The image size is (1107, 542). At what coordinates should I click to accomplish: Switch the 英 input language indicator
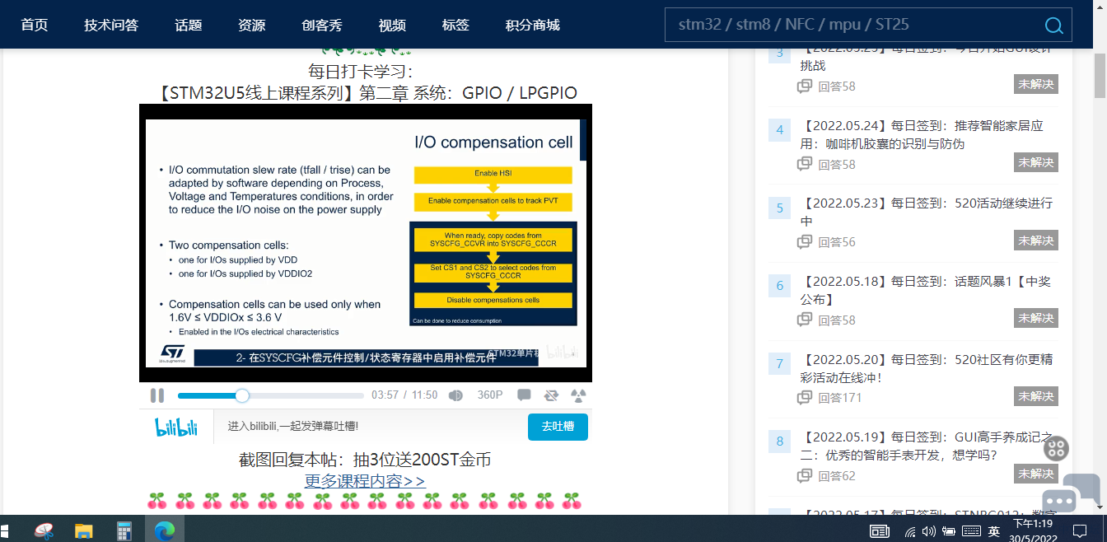(x=994, y=532)
